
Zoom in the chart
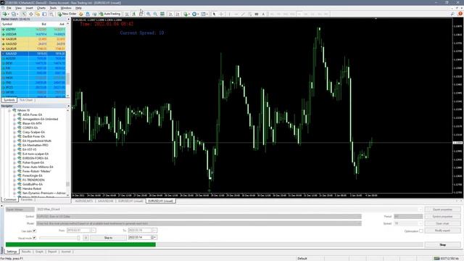148,14
